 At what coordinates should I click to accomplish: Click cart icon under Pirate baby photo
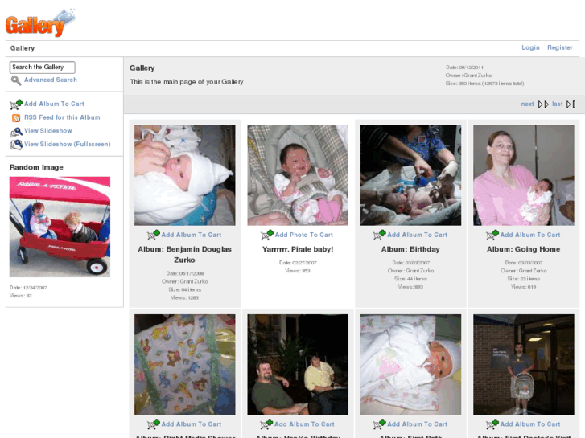267,235
